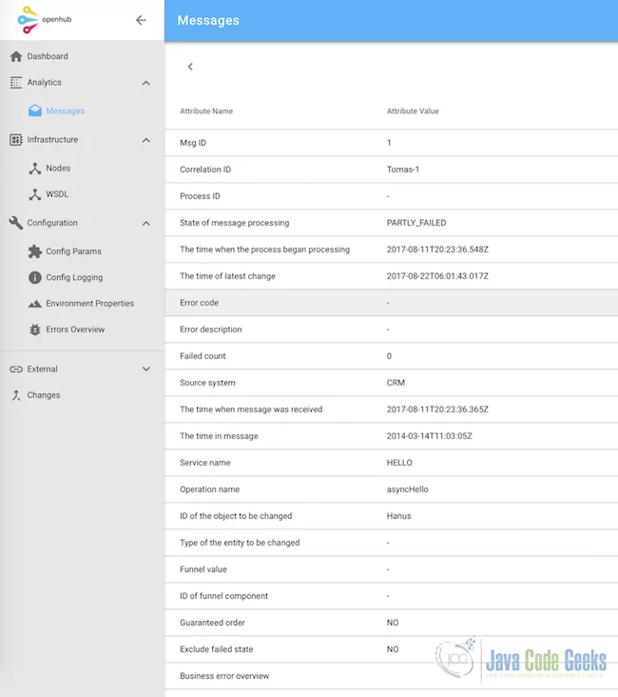
Task: Collapse the Infrastructure section chevron
Action: point(146,140)
